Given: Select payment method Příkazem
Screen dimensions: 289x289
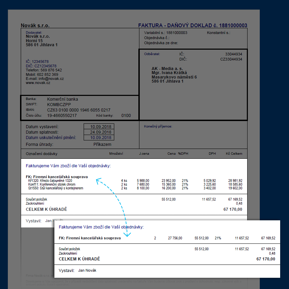Looking at the screenshot, I should 102,144.
